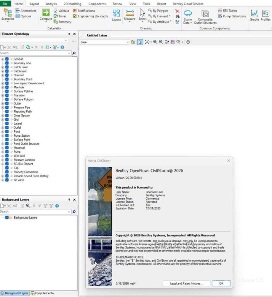Expand the Gutter tree node

[x=3, y=103]
